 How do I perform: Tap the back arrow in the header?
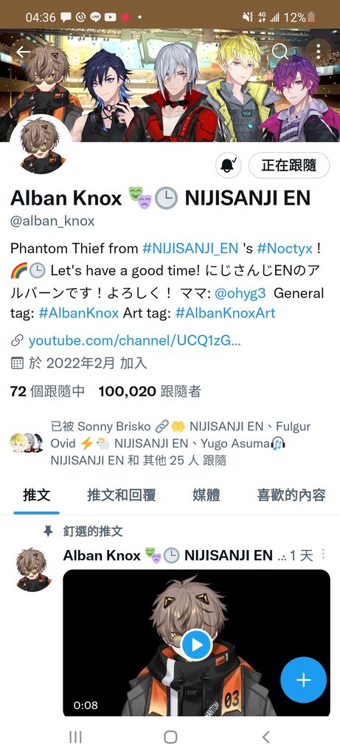23,52
